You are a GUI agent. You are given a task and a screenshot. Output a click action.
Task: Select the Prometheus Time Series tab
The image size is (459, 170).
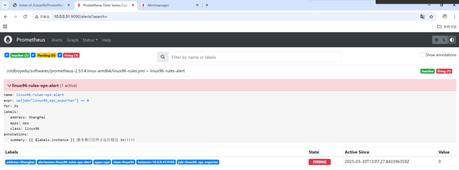106,5
